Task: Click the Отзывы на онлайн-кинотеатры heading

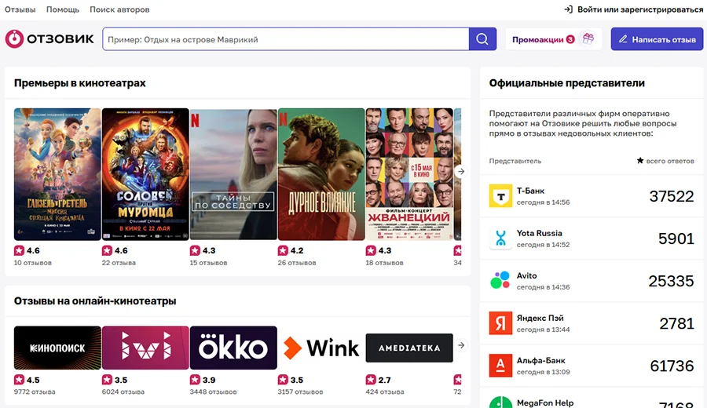Action: pyautogui.click(x=95, y=301)
